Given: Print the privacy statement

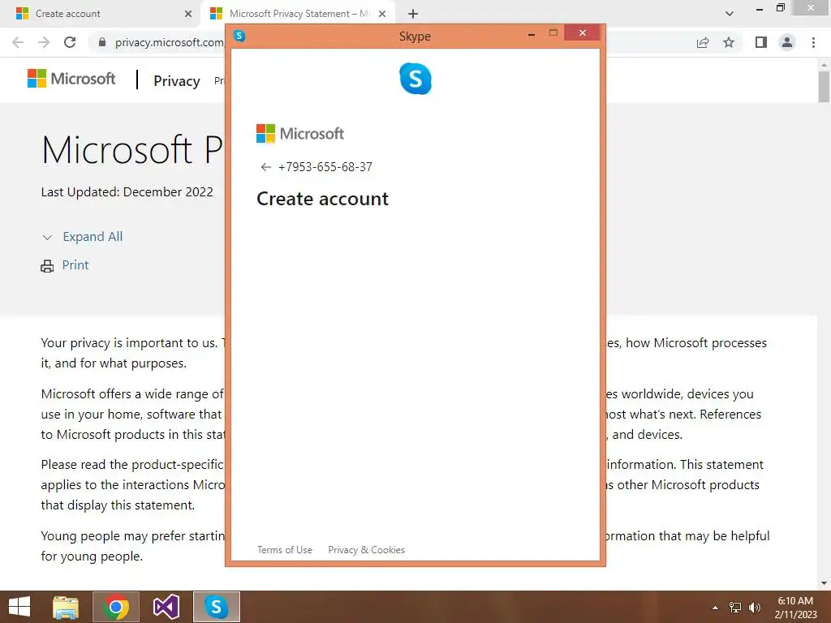Looking at the screenshot, I should (x=75, y=265).
